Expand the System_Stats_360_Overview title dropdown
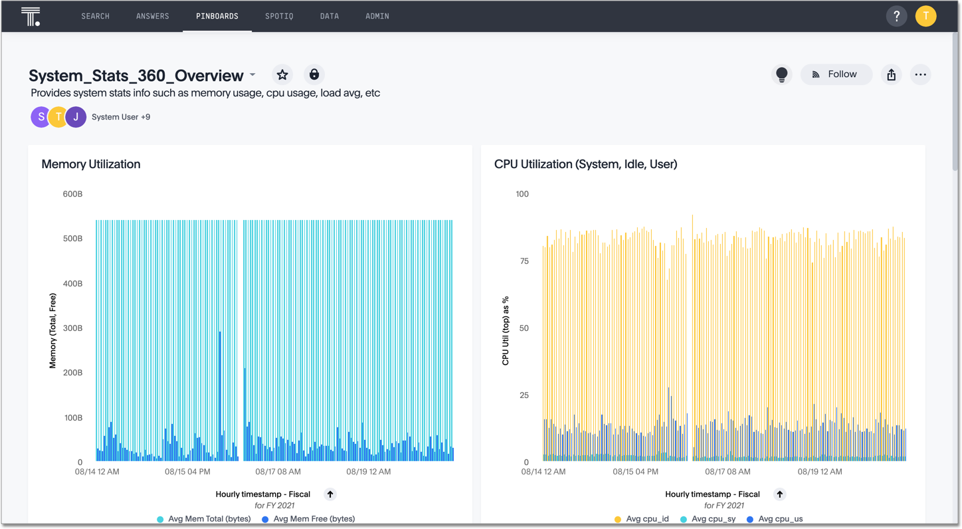The width and height of the screenshot is (962, 529). (x=253, y=75)
